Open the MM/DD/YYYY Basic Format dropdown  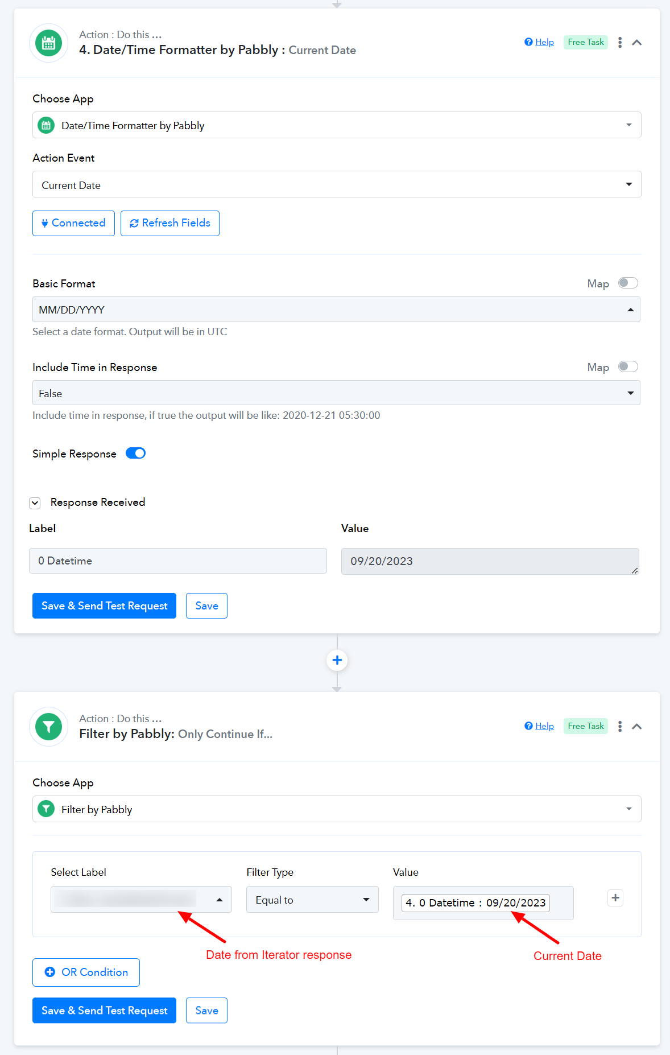tap(336, 310)
